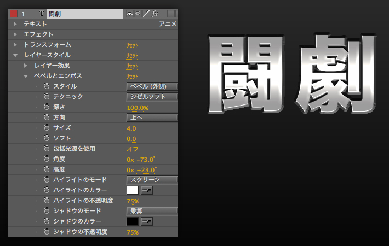
Task: Toggle 包括光源を使用 value オフ
Action: pyautogui.click(x=132, y=149)
